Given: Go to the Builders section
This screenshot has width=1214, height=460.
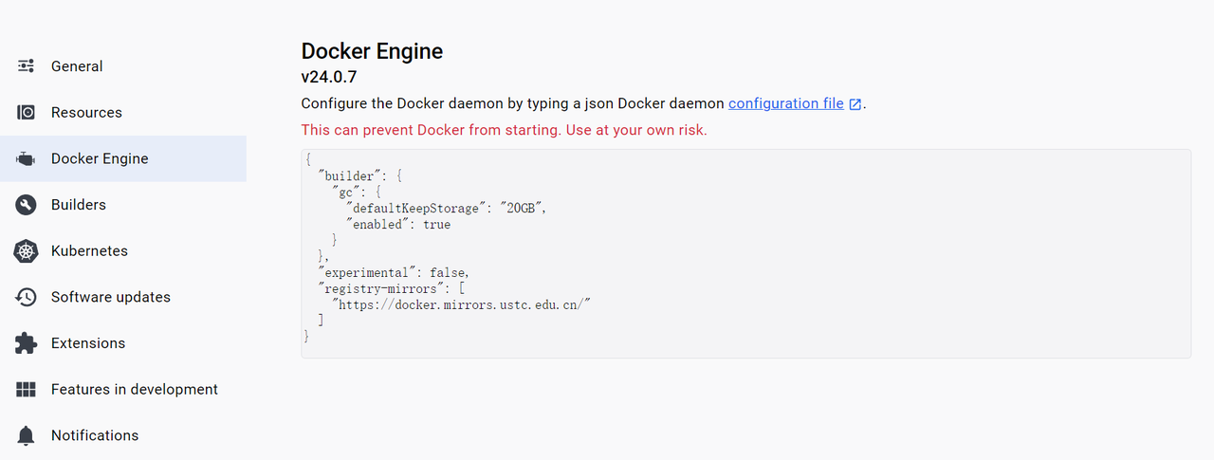Looking at the screenshot, I should (x=123, y=205).
